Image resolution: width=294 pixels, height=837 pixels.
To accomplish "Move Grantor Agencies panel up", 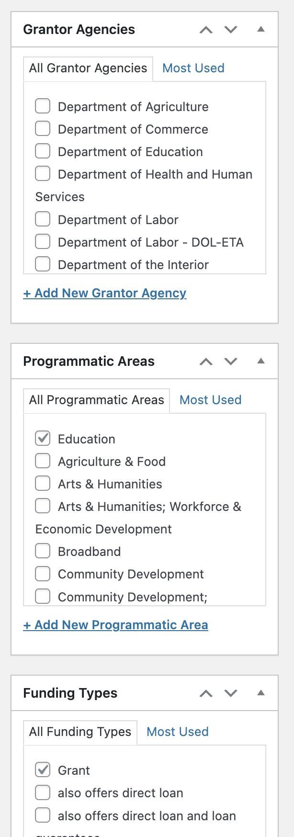I will click(206, 30).
